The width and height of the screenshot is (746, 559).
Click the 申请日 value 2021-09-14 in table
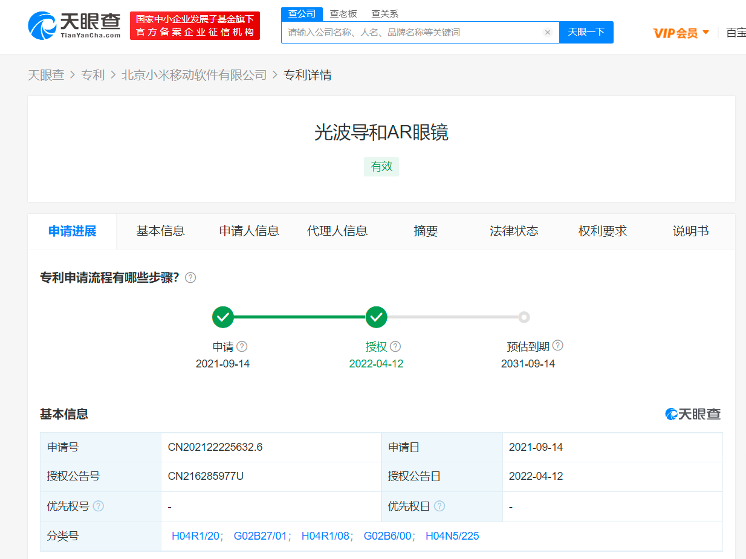click(536, 448)
